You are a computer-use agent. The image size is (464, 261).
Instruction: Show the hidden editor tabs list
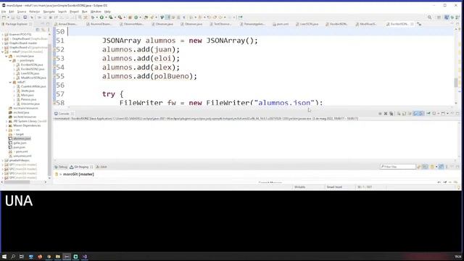pos(419,24)
